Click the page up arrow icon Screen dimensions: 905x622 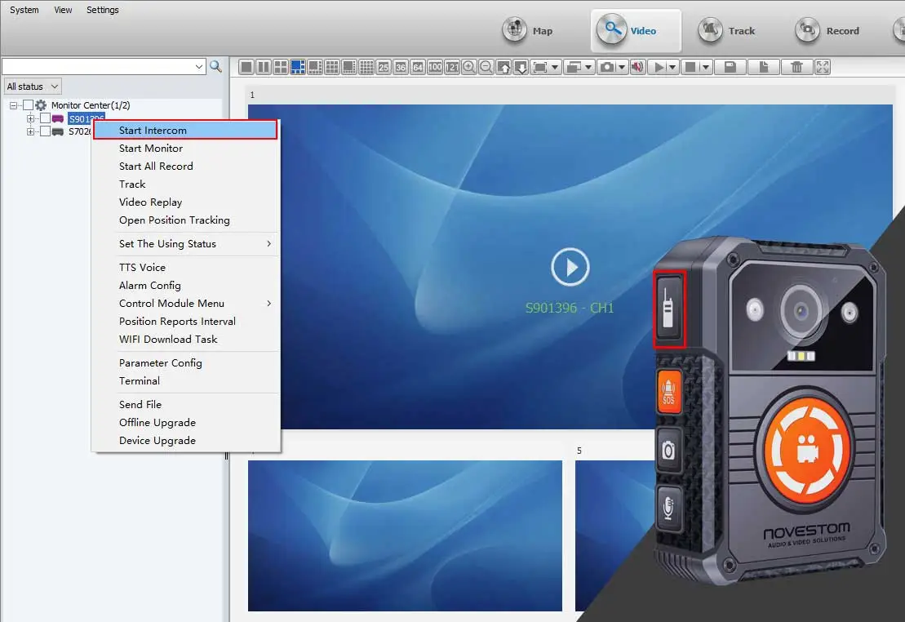[x=504, y=67]
